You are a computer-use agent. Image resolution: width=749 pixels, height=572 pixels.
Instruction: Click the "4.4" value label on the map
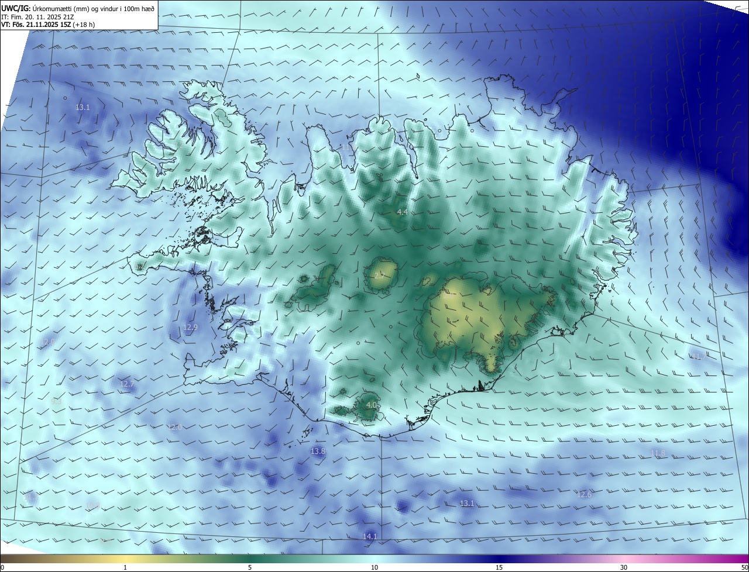(402, 212)
